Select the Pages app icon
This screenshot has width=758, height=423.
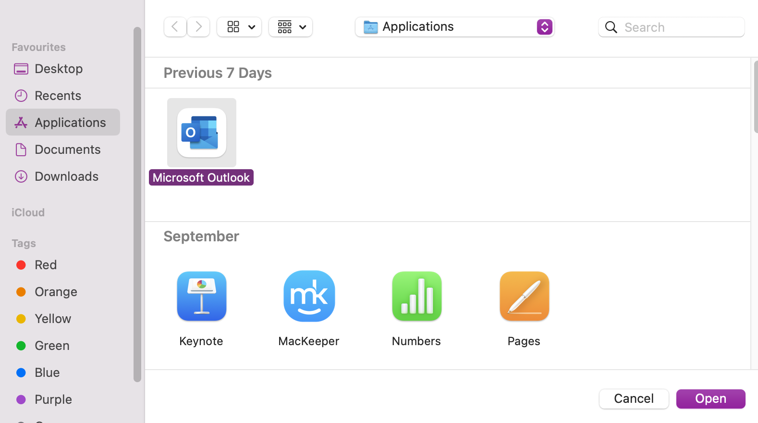coord(525,296)
